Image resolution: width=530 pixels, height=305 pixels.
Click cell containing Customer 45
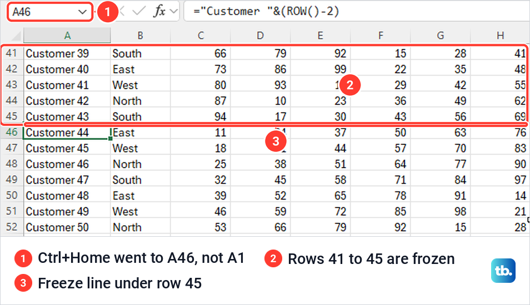tap(67, 148)
